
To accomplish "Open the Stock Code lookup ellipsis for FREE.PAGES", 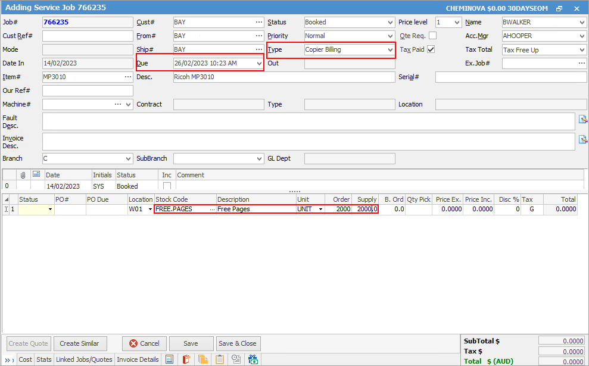I will [212, 209].
